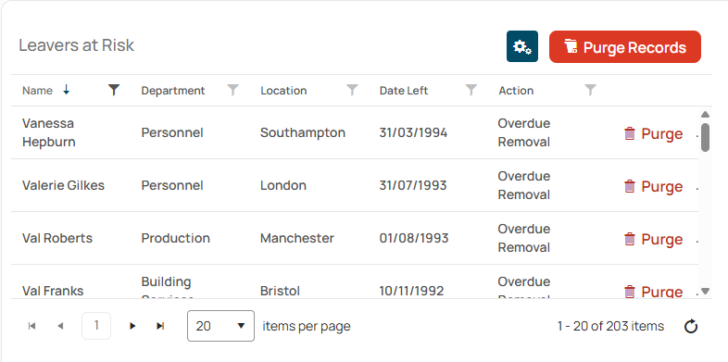
Task: Click the Purge Records button
Action: [625, 47]
